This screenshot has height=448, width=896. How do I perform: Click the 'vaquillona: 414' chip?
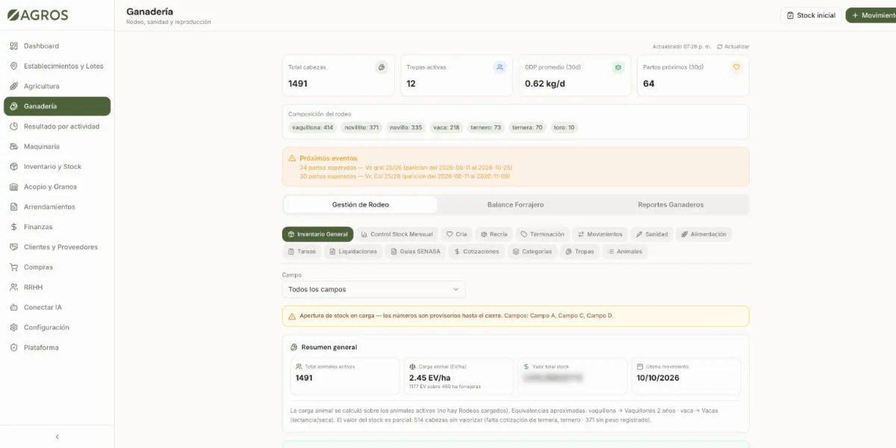click(313, 128)
